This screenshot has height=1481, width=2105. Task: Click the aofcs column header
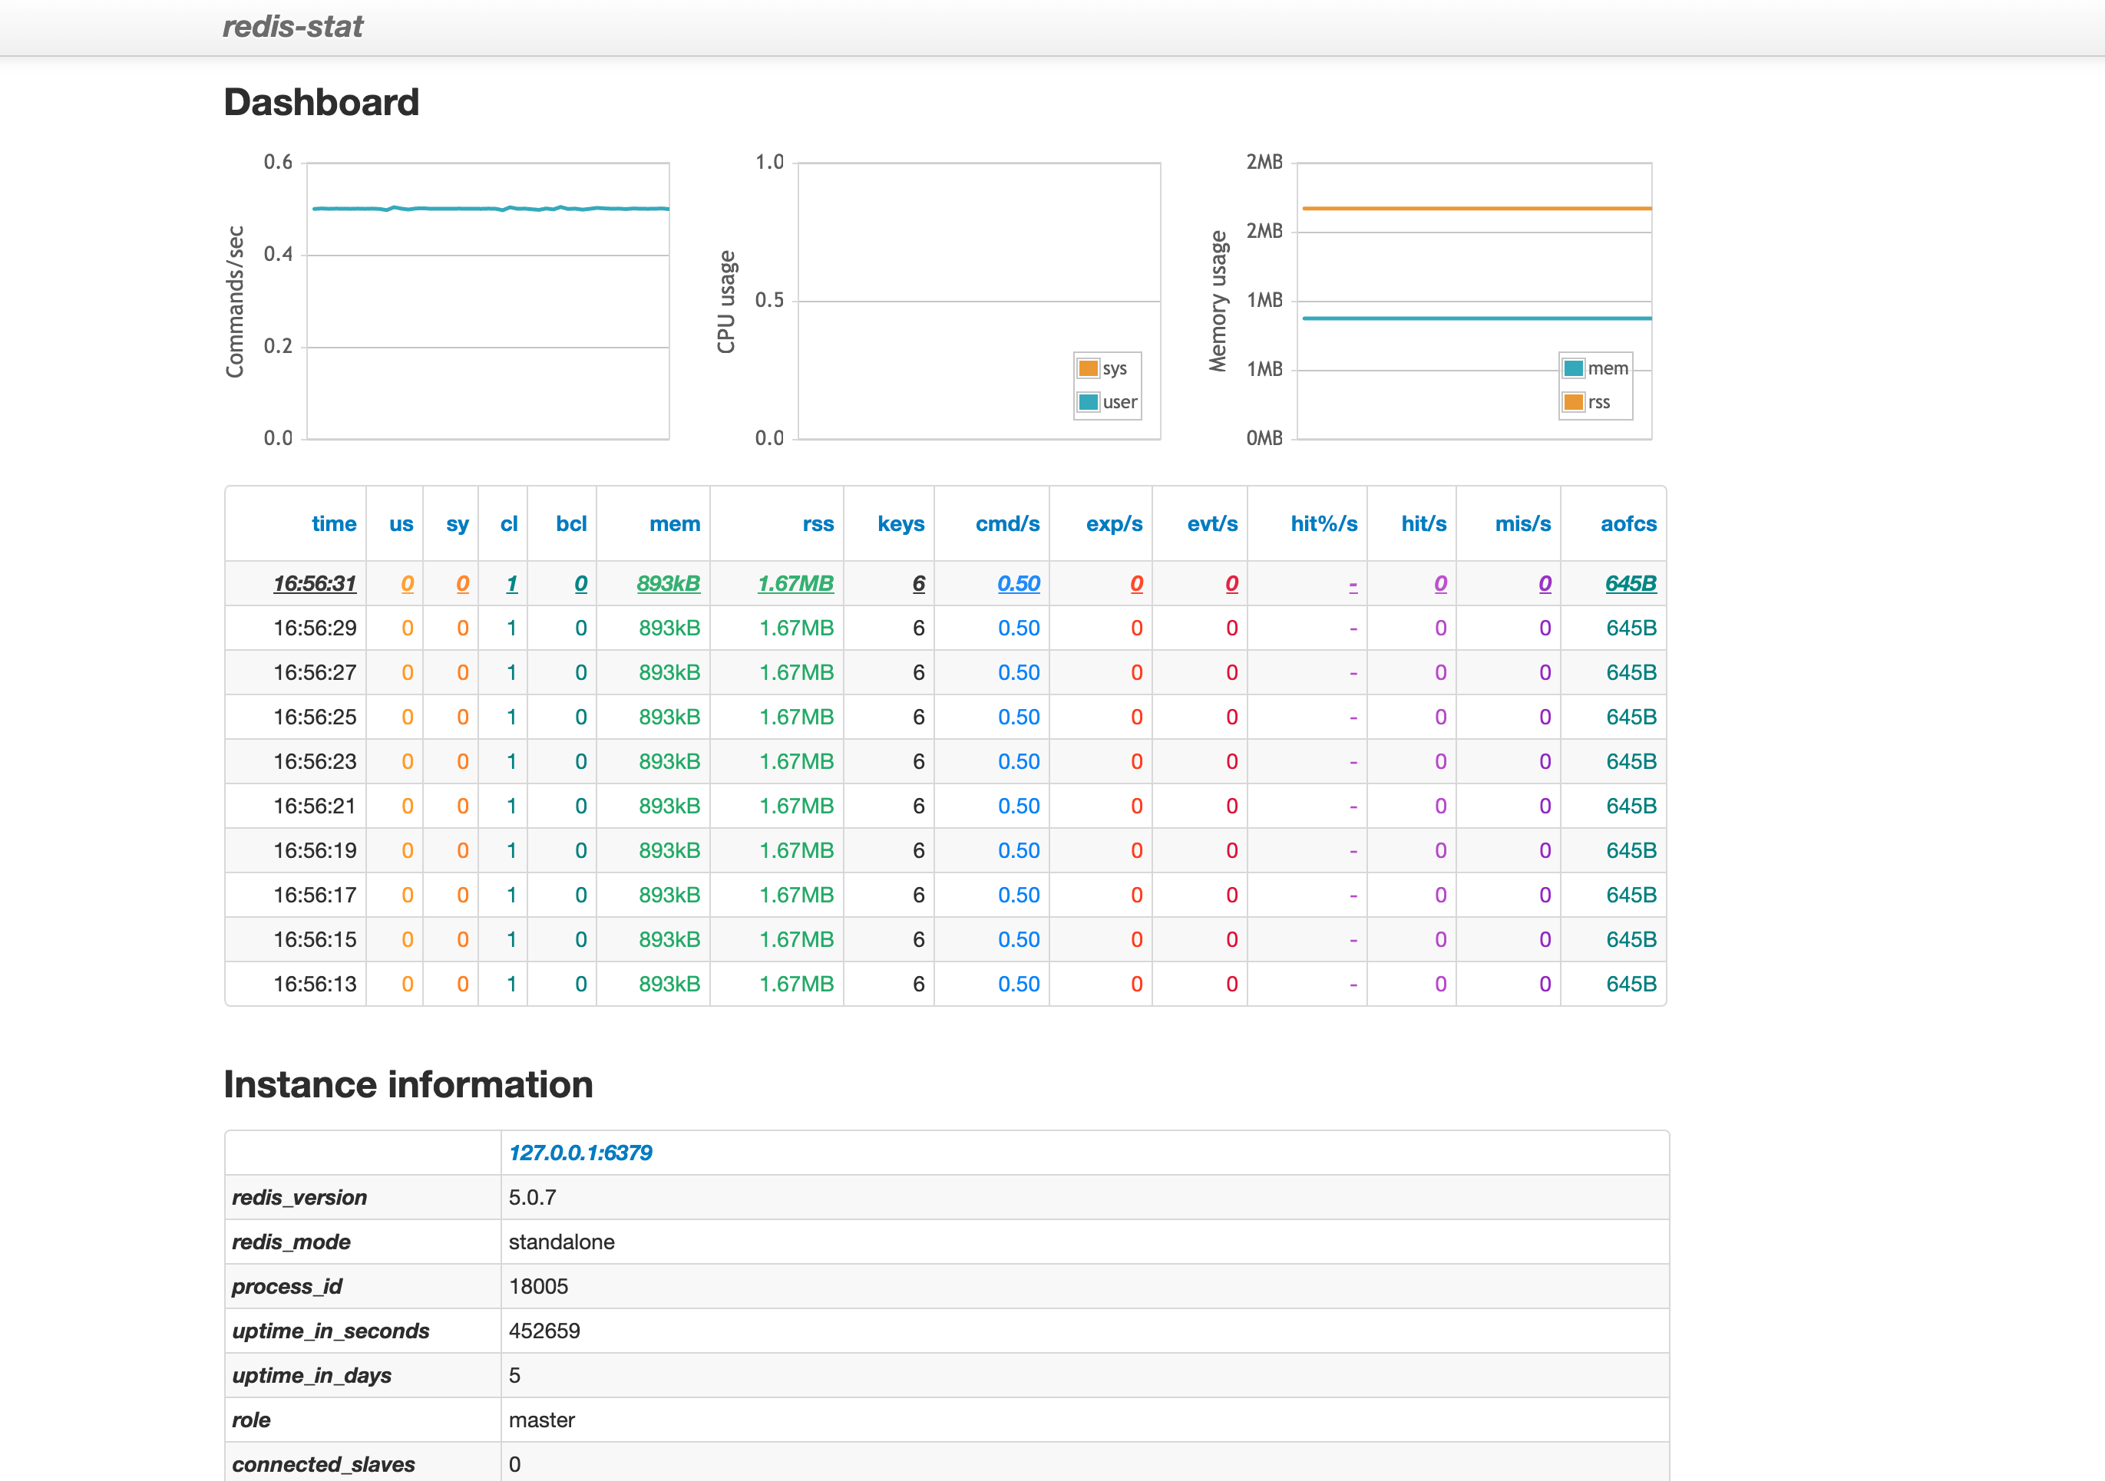click(1628, 524)
